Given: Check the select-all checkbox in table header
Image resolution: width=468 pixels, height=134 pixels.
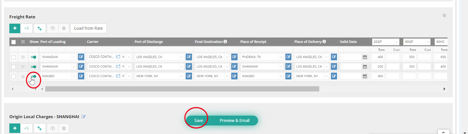Looking at the screenshot, I should [13, 42].
